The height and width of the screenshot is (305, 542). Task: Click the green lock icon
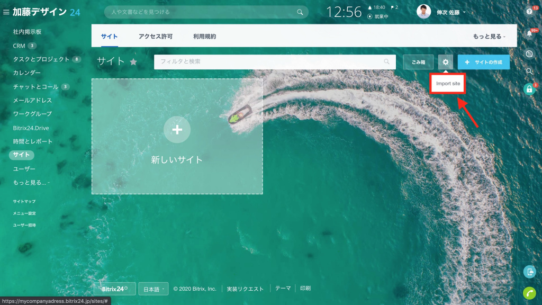pyautogui.click(x=529, y=89)
